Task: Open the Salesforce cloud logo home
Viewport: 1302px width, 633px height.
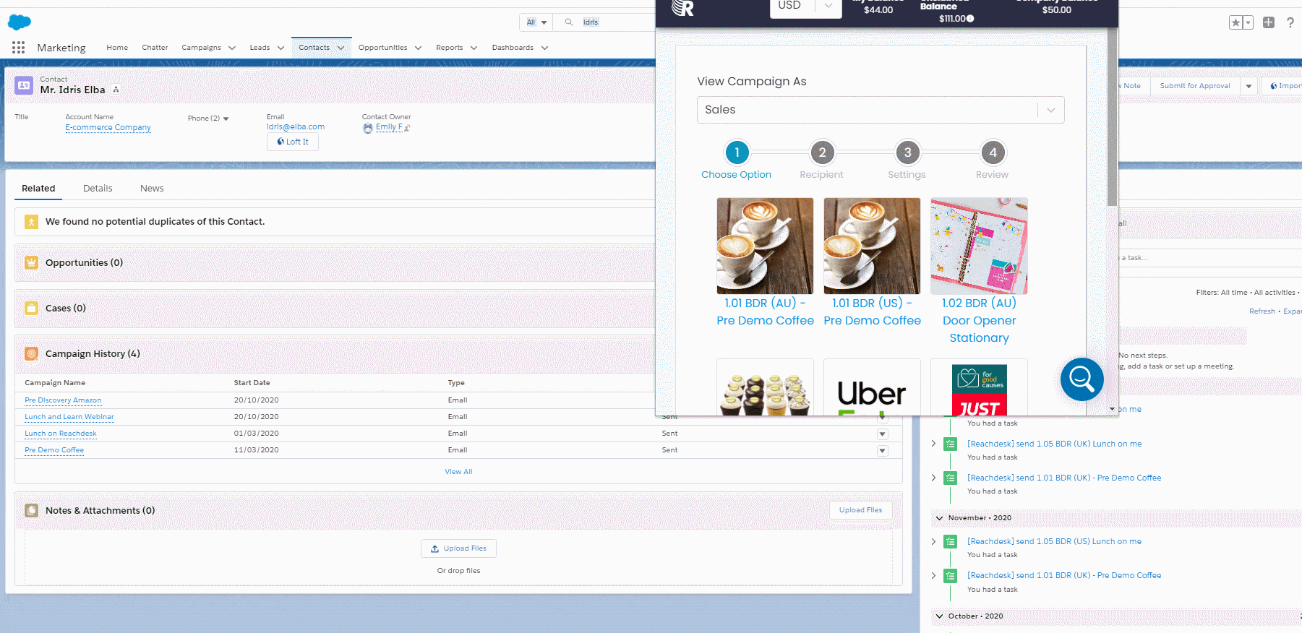Action: [x=20, y=22]
